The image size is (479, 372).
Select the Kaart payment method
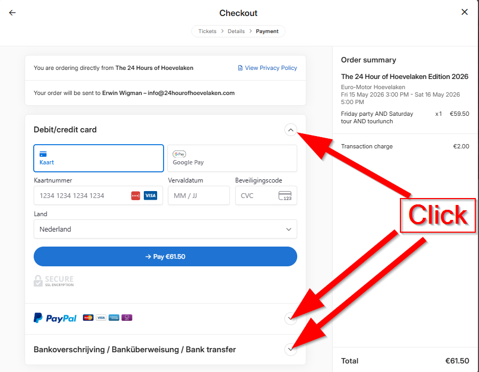pos(98,158)
